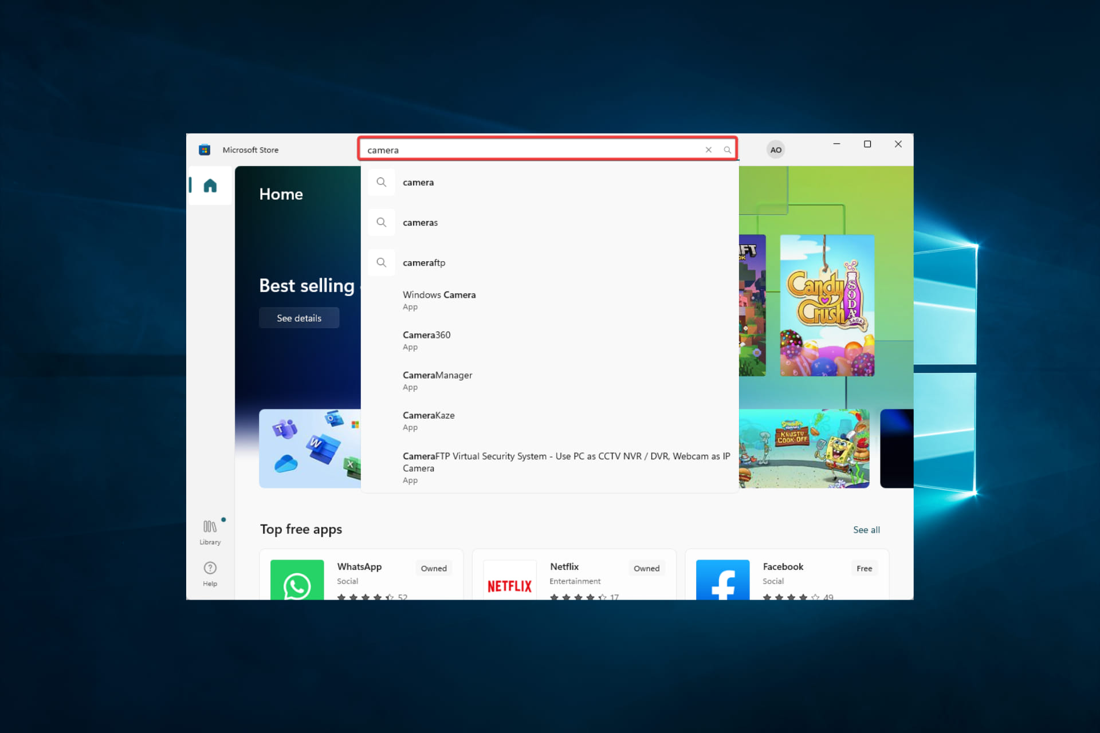Image resolution: width=1100 pixels, height=733 pixels.
Task: Choose Camera360 app result
Action: click(550, 341)
